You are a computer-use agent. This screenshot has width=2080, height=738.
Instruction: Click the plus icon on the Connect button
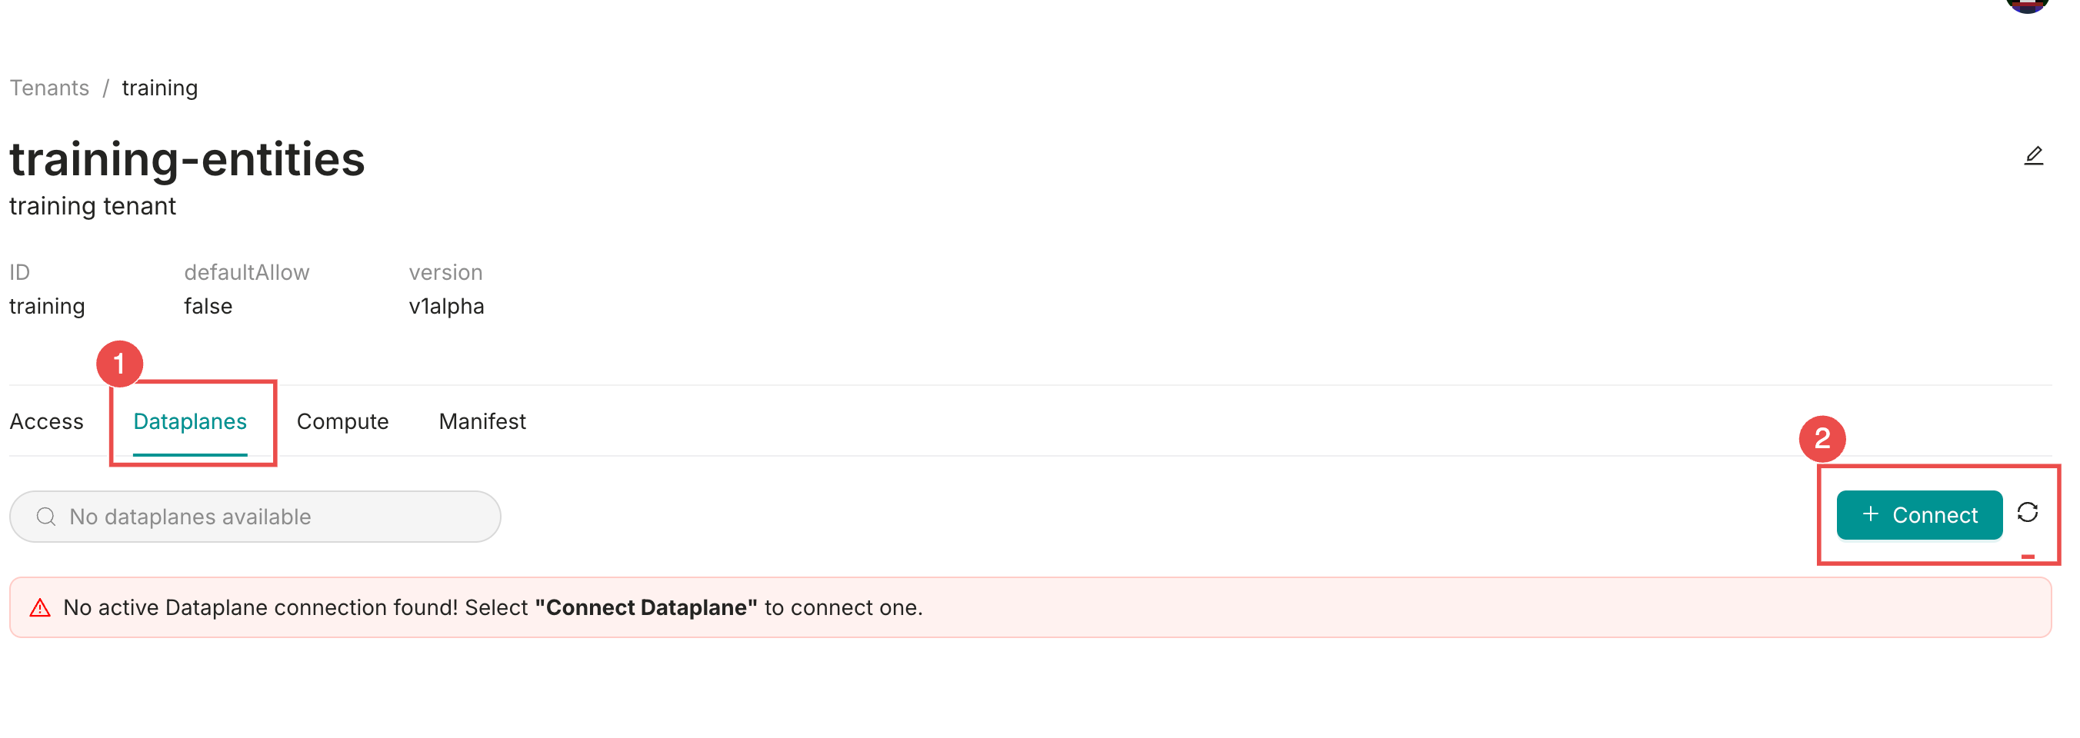1870,514
